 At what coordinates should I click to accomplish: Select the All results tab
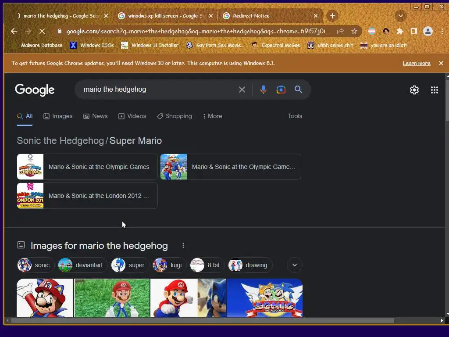25,116
